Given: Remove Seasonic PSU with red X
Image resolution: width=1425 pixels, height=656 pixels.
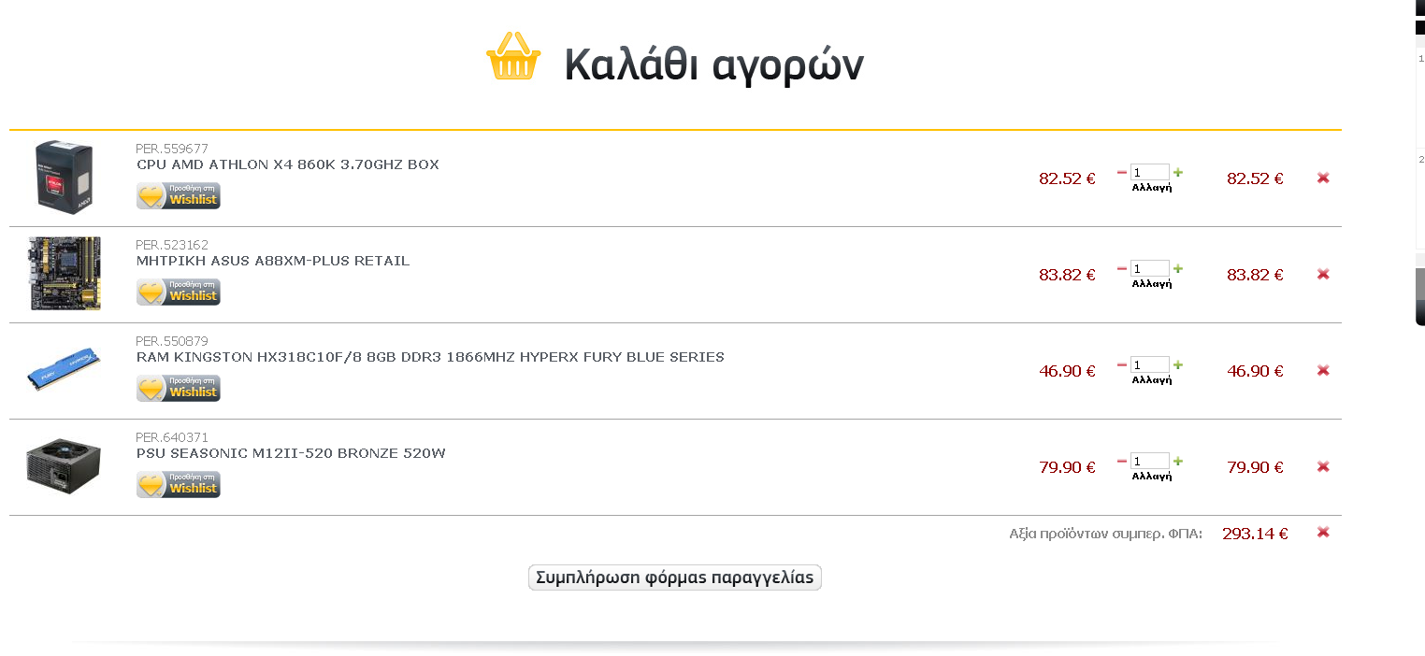Looking at the screenshot, I should pos(1323,466).
